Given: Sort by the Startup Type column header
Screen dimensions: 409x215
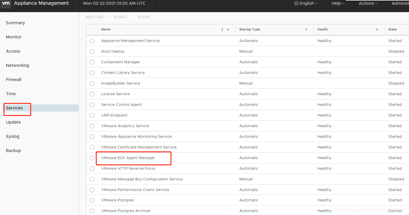Looking at the screenshot, I should coord(250,30).
